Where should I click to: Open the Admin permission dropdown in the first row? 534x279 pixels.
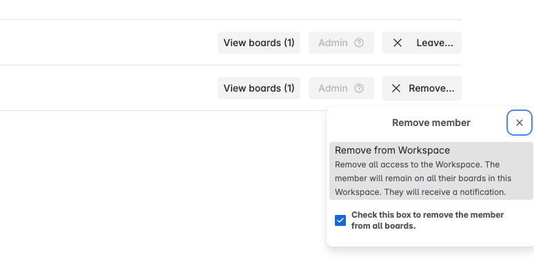point(341,43)
